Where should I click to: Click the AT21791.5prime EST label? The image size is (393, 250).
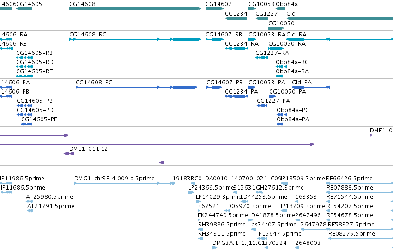click(51, 206)
